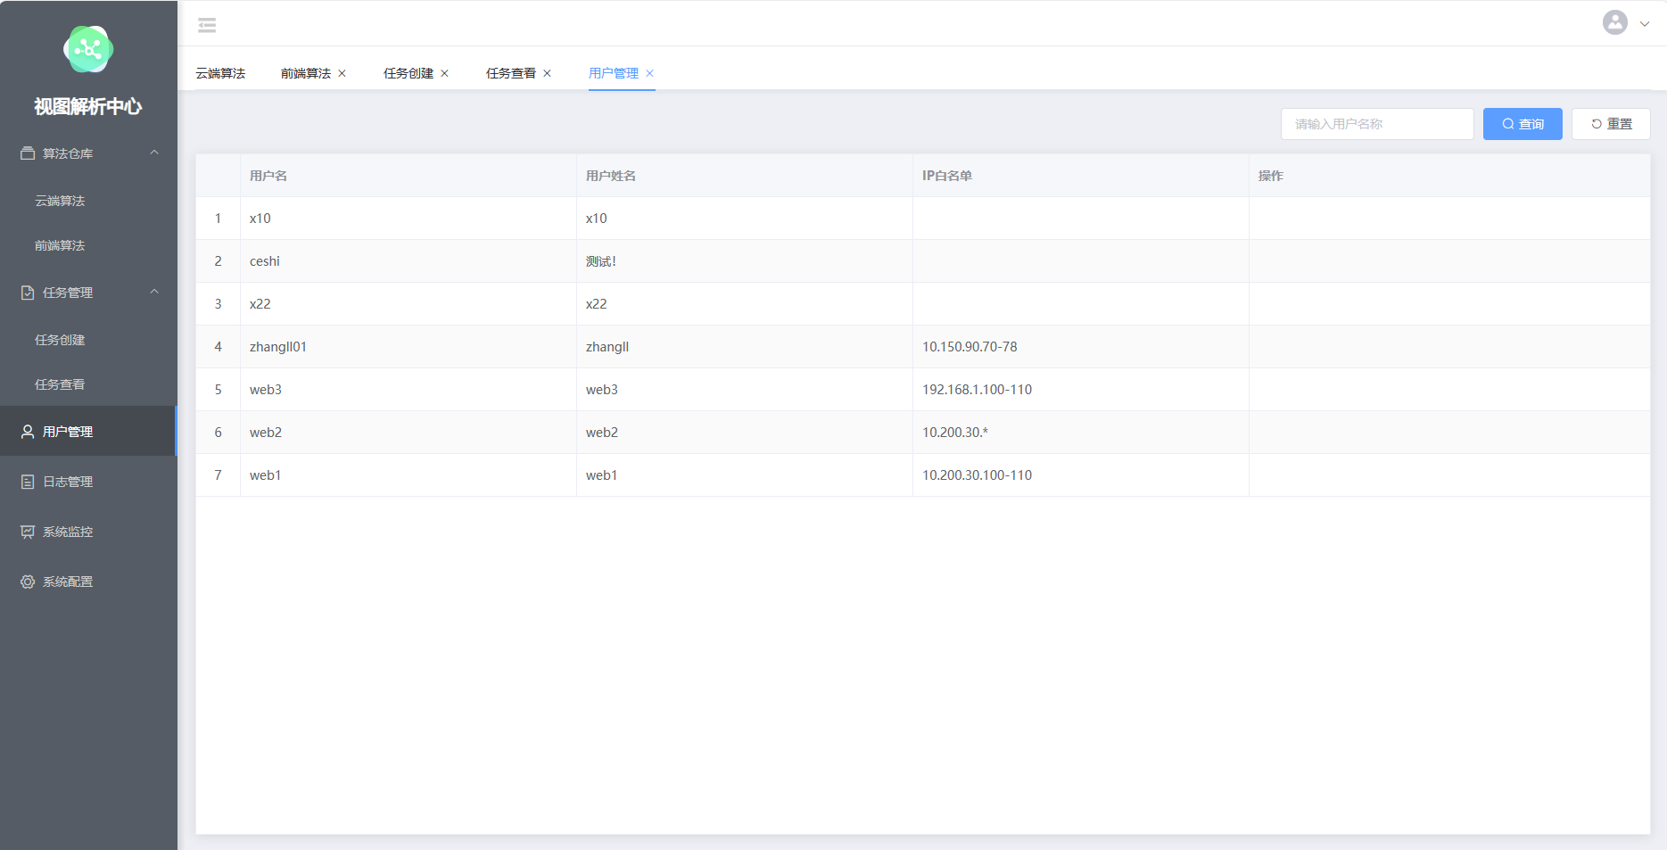Viewport: 1667px width, 850px height.
Task: Close the 前端算法 tab
Action: 342,73
